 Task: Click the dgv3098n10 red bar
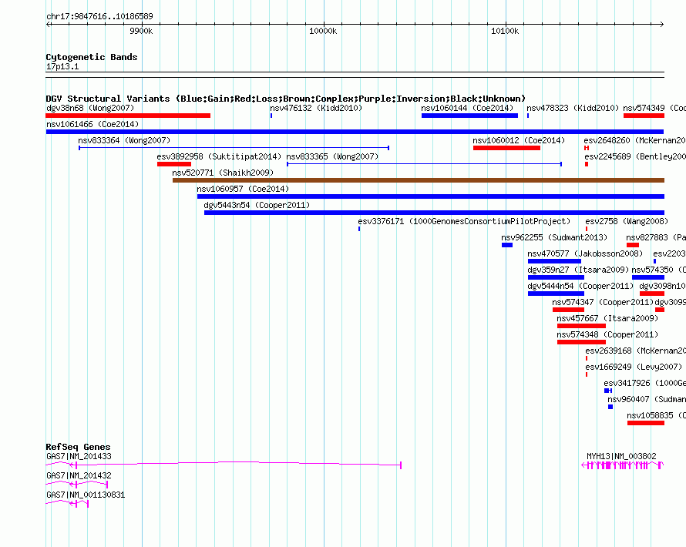(652, 294)
